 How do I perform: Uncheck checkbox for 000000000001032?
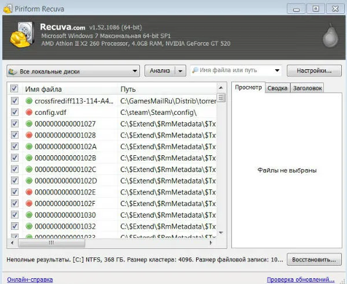(x=14, y=226)
